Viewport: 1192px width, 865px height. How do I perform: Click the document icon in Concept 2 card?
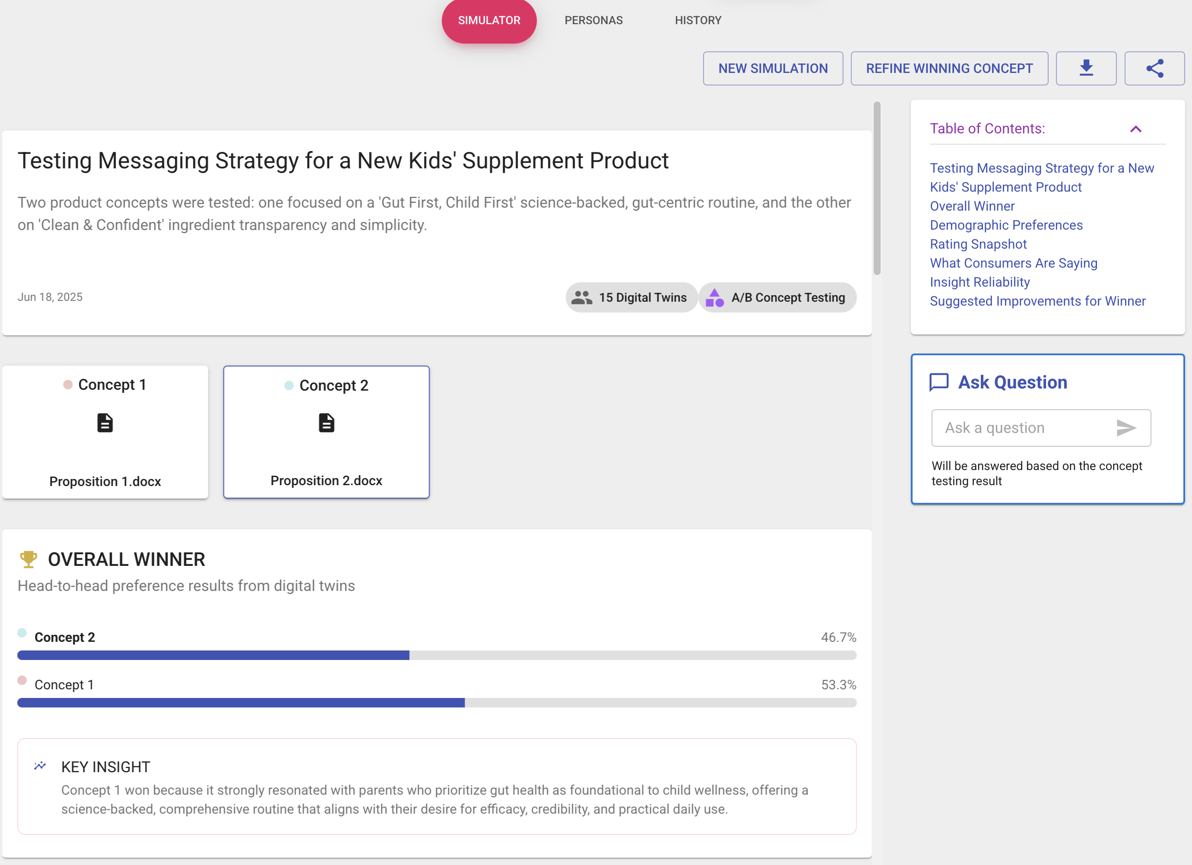327,423
